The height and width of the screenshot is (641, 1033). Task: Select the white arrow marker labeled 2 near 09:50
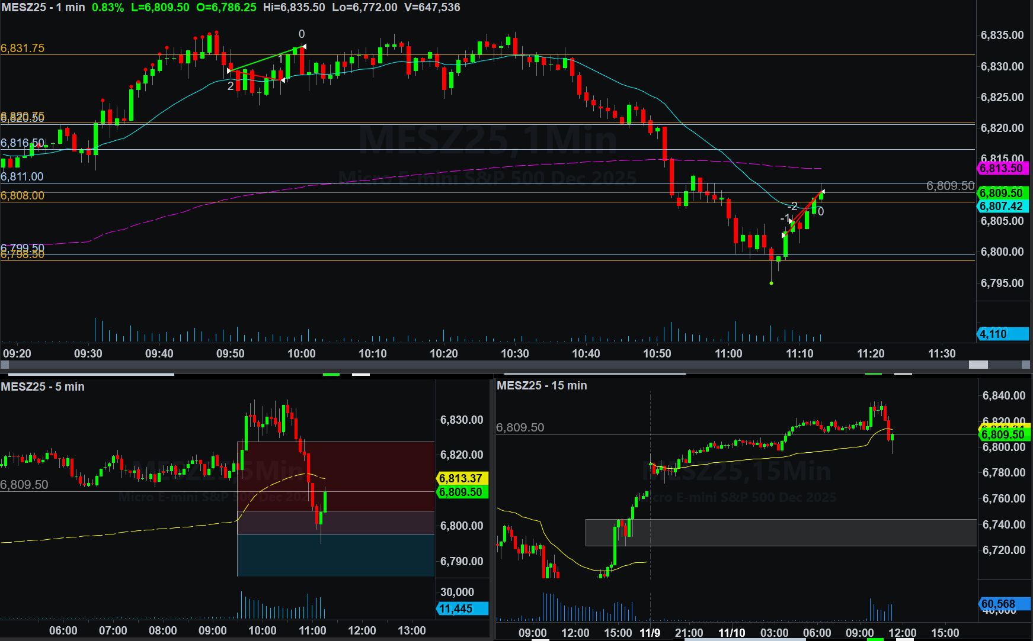(x=230, y=72)
